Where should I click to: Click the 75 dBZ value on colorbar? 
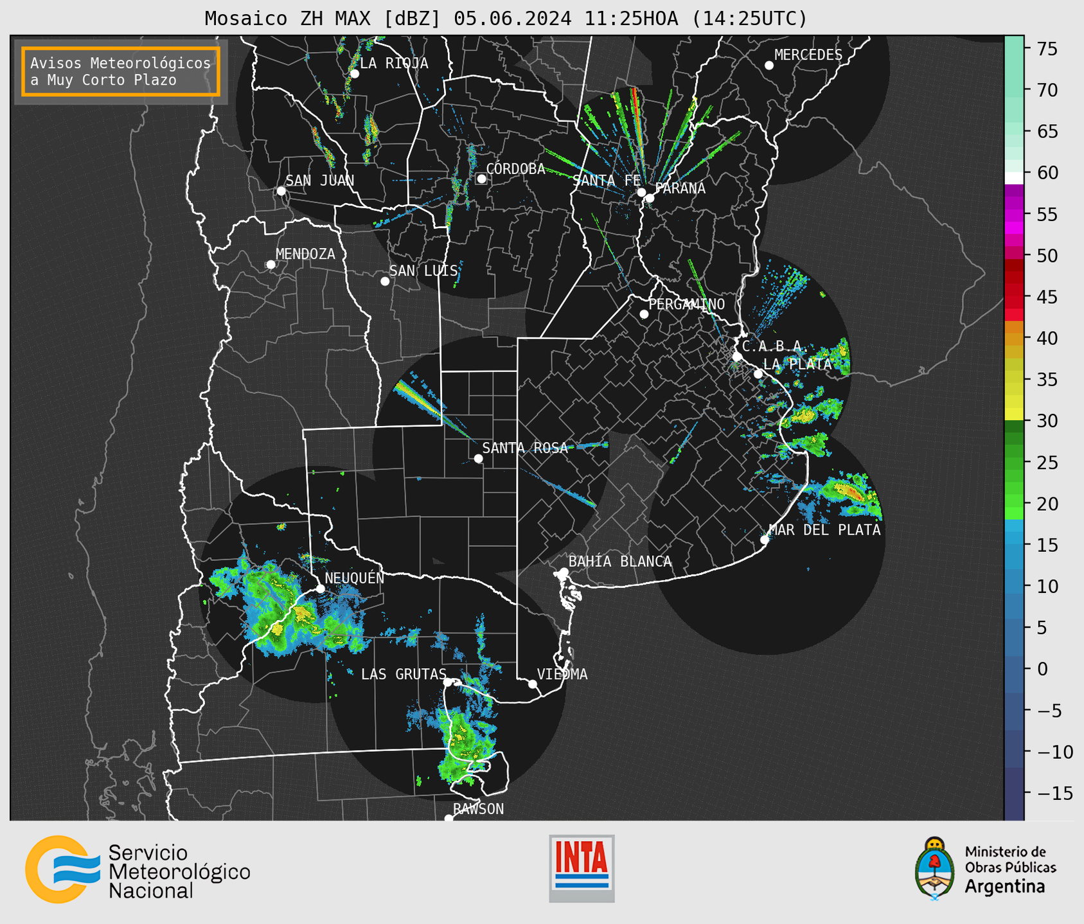click(1047, 49)
